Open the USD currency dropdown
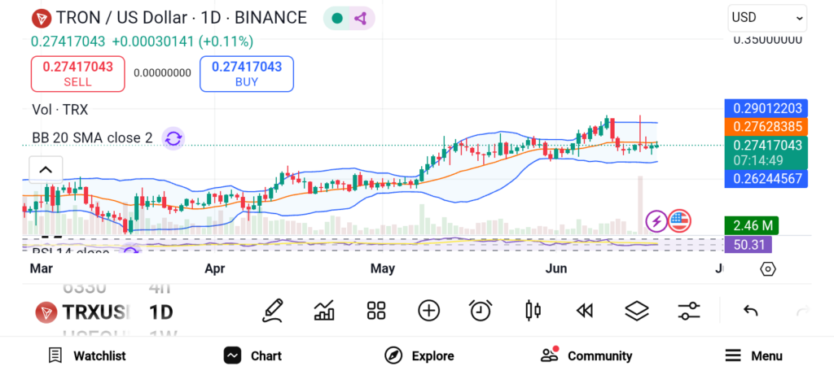 [x=767, y=17]
